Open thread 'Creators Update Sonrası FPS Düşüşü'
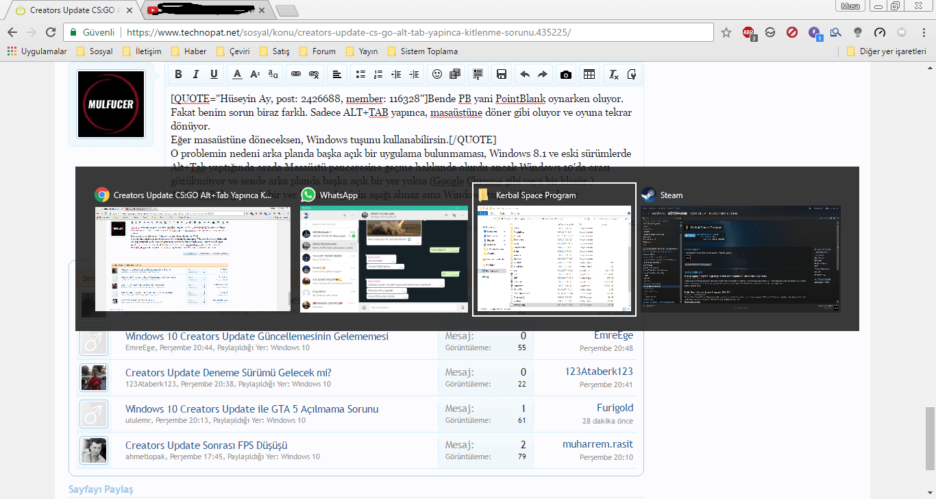The height and width of the screenshot is (499, 936). click(206, 445)
